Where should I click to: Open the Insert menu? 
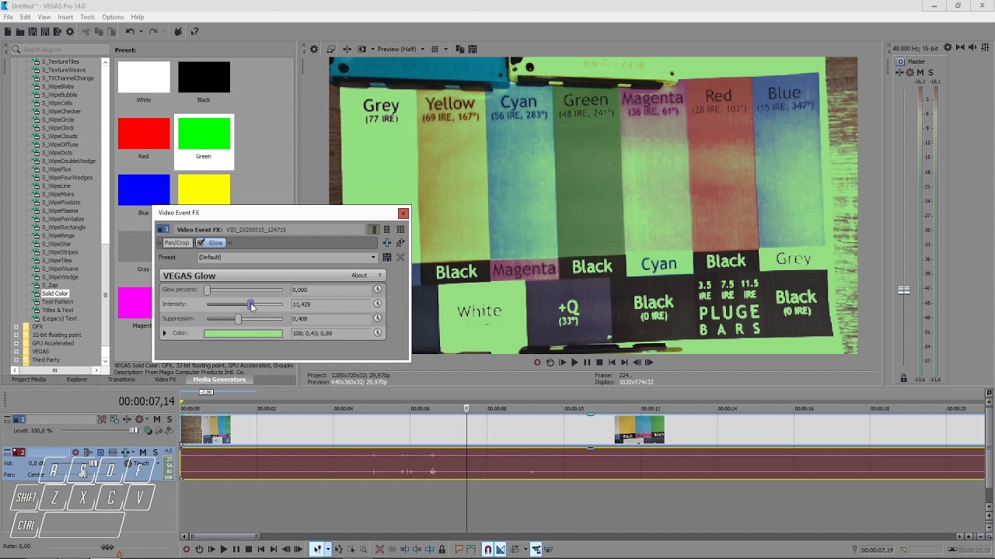[x=65, y=17]
